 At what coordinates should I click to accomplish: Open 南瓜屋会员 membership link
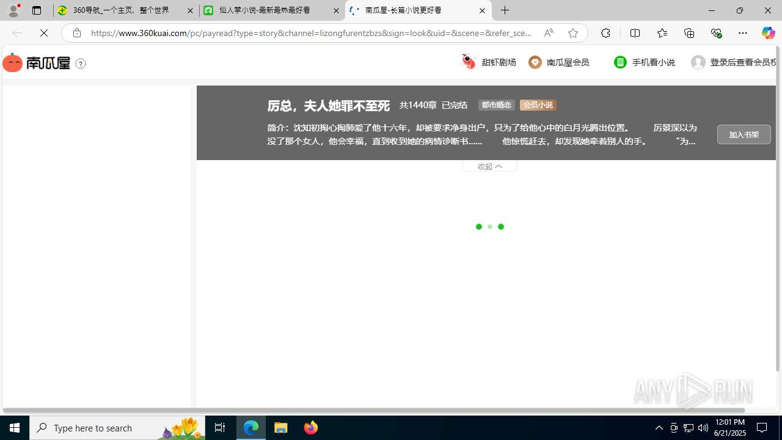point(559,62)
